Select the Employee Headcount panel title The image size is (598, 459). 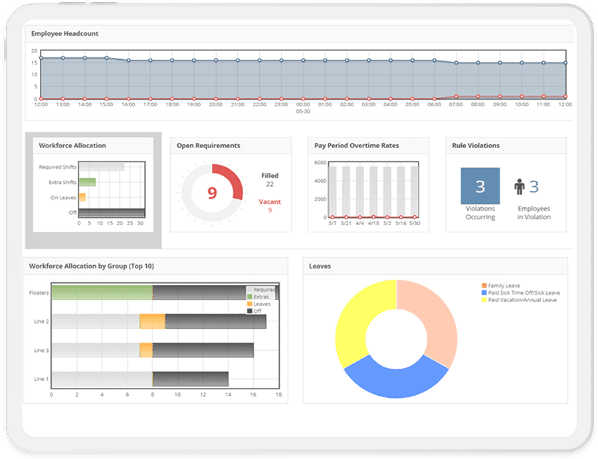[x=65, y=34]
